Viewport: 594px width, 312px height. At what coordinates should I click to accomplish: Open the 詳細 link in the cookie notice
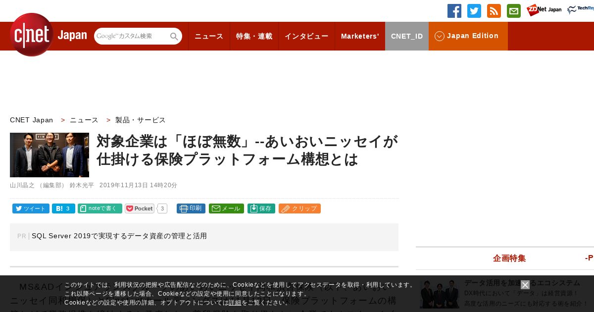235,303
